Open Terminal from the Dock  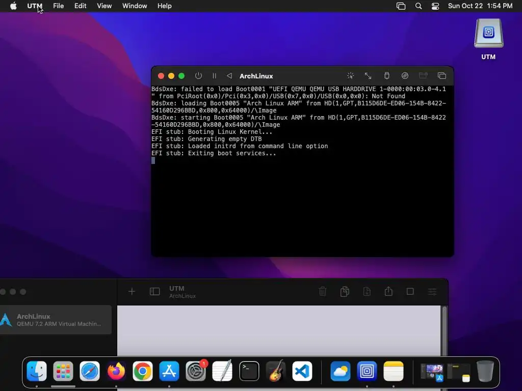click(x=249, y=371)
